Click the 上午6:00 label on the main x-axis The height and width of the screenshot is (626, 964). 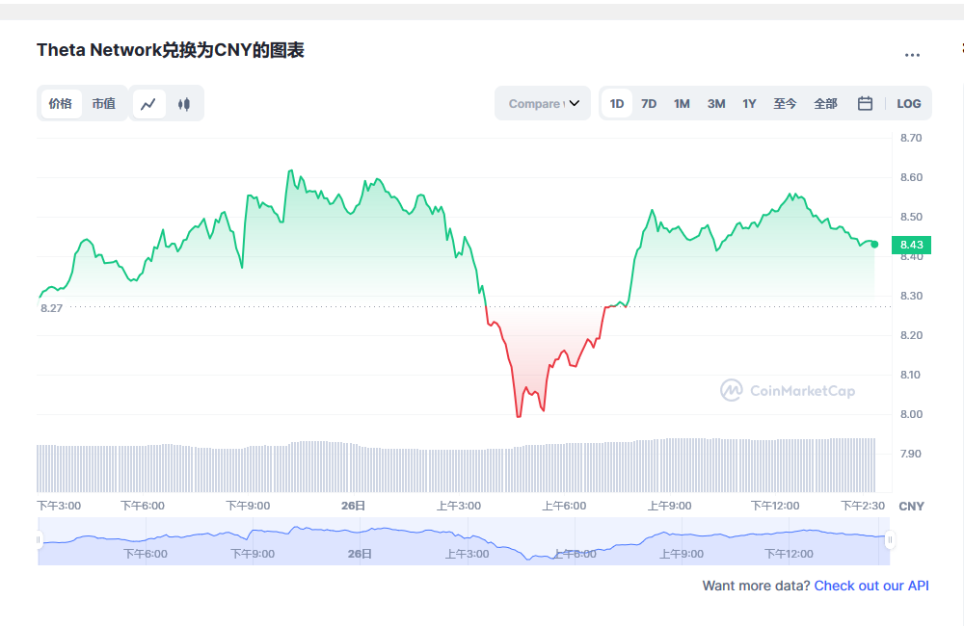[x=564, y=506]
